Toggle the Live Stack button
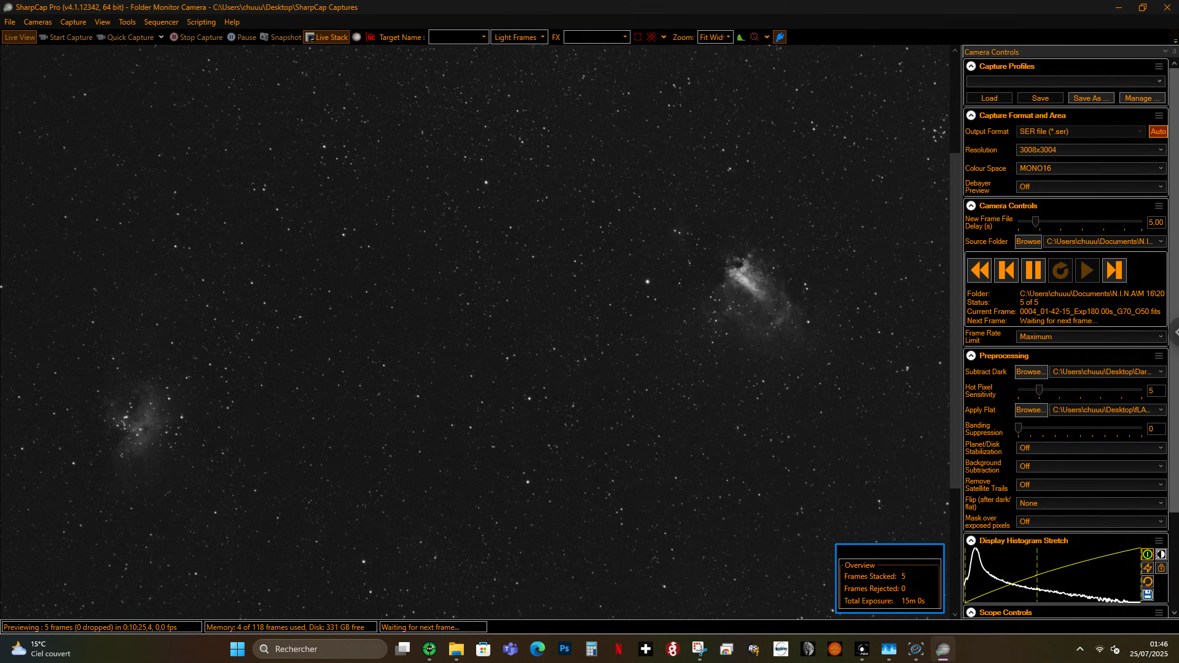The width and height of the screenshot is (1179, 663). pyautogui.click(x=327, y=37)
